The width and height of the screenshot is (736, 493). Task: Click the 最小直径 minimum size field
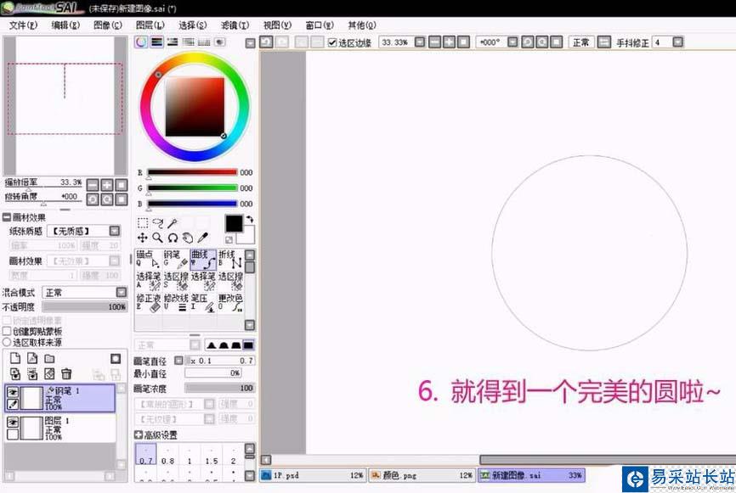click(213, 373)
